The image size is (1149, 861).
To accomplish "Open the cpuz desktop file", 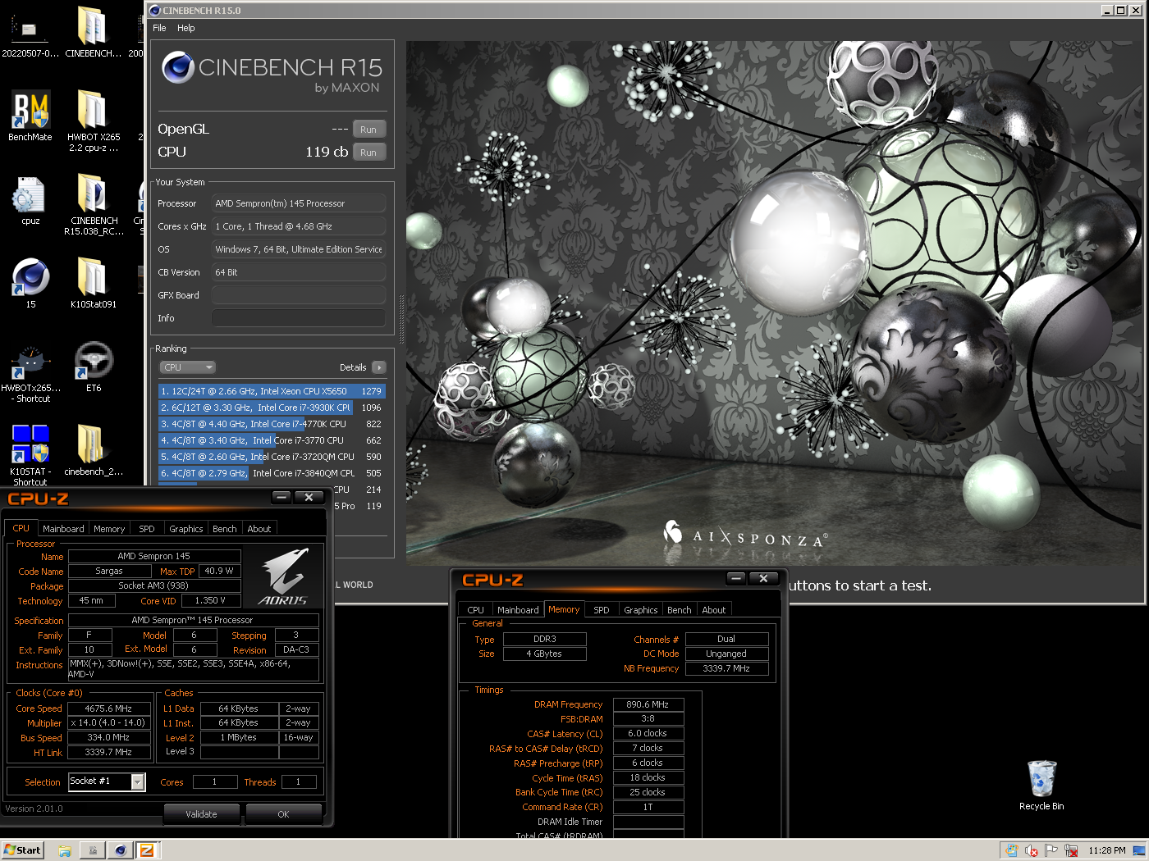I will click(x=30, y=199).
